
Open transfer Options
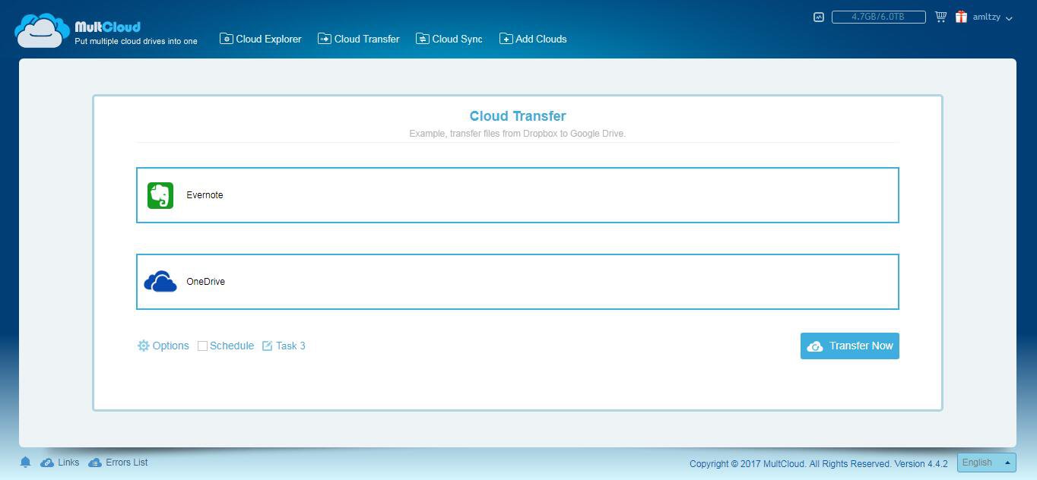click(163, 346)
